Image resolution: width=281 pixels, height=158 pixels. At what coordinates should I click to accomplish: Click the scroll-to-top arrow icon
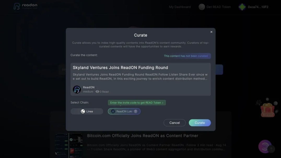click(272, 149)
